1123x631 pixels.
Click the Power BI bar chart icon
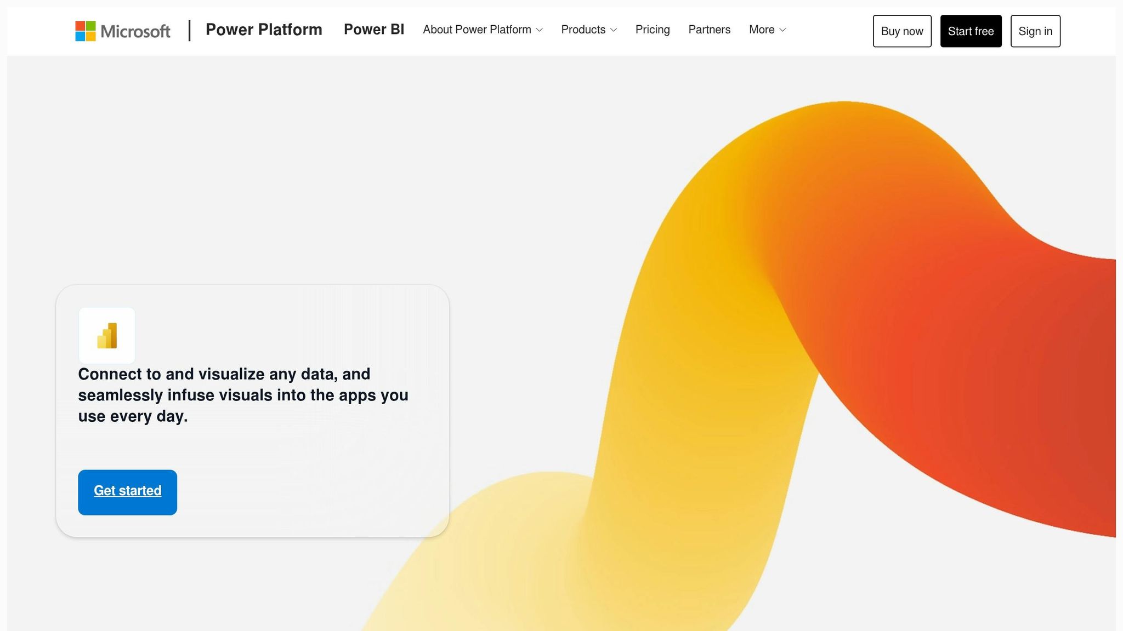tap(107, 335)
